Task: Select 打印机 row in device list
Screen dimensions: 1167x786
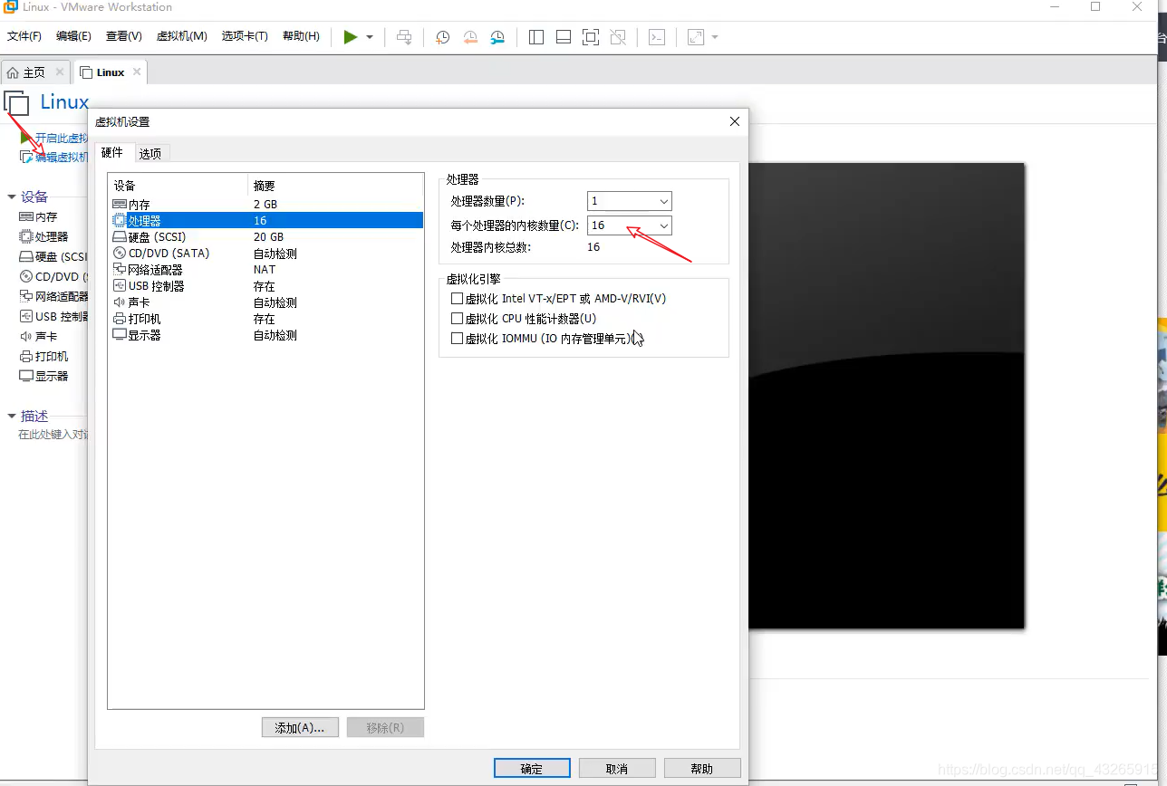Action: pyautogui.click(x=265, y=319)
